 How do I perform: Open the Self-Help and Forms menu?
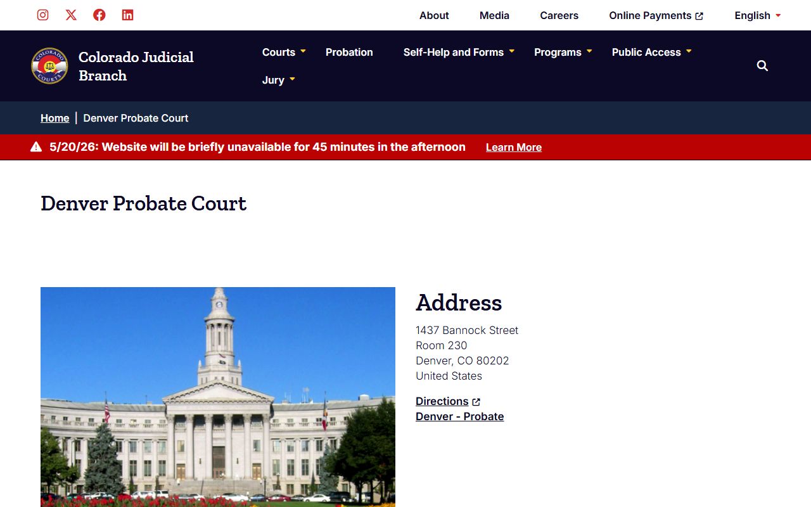point(454,52)
